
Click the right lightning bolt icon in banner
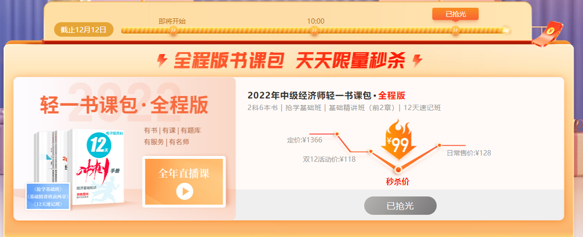[417, 60]
